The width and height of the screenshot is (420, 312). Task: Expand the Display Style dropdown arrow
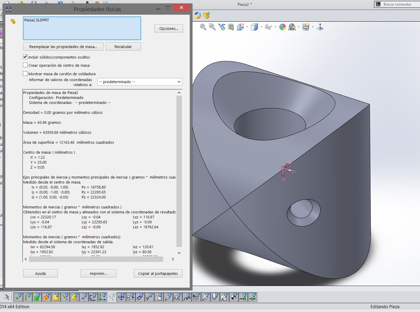[x=262, y=27]
